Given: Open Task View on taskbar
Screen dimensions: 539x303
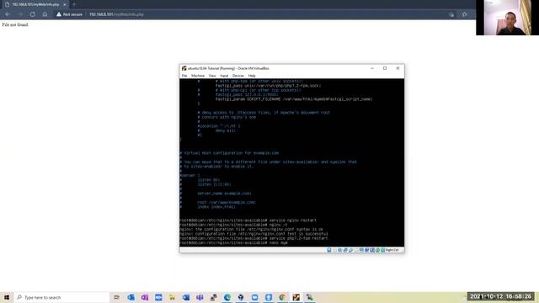Looking at the screenshot, I should pyautogui.click(x=117, y=297).
